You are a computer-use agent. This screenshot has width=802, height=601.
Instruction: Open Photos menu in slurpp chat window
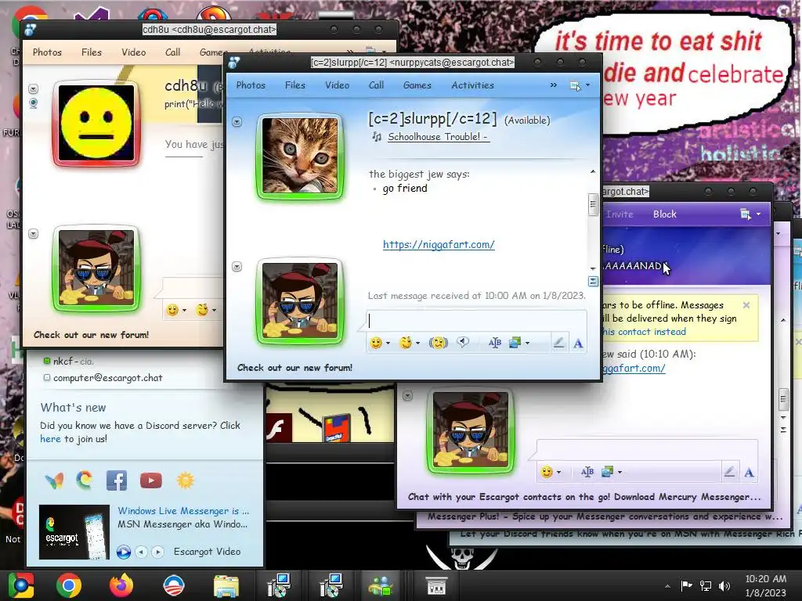tap(251, 85)
